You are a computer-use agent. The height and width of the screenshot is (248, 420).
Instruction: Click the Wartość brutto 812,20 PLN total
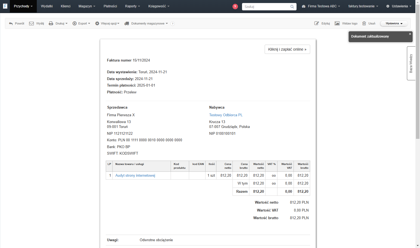point(299,218)
